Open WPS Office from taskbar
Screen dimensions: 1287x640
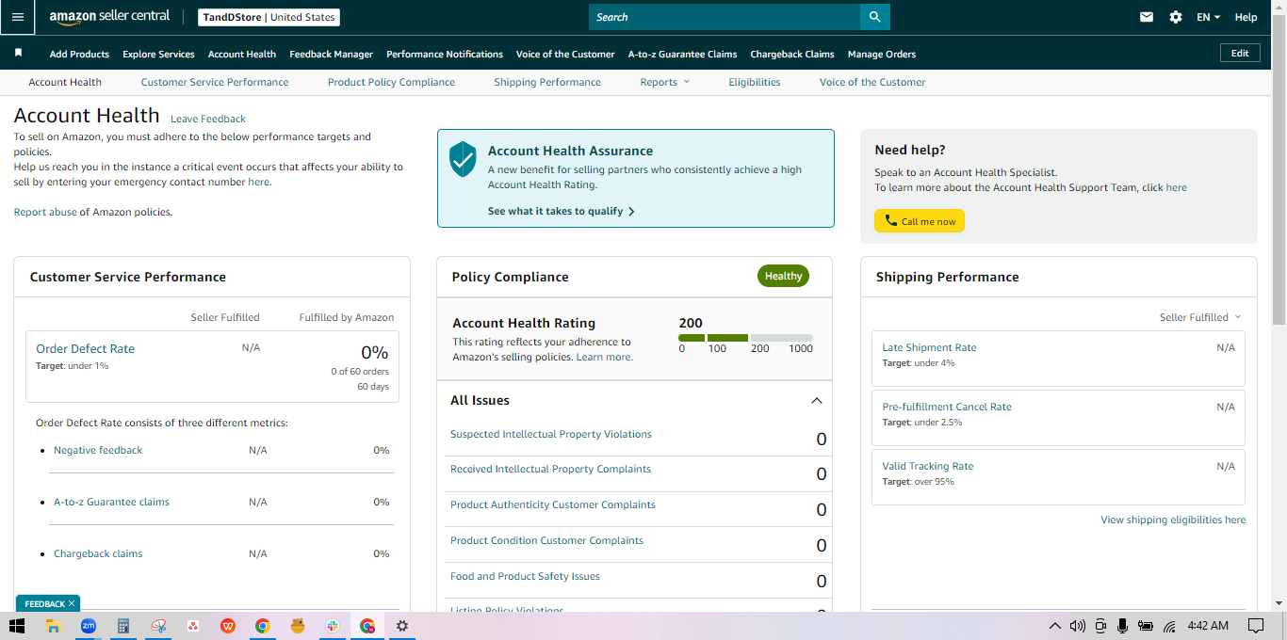click(x=227, y=626)
